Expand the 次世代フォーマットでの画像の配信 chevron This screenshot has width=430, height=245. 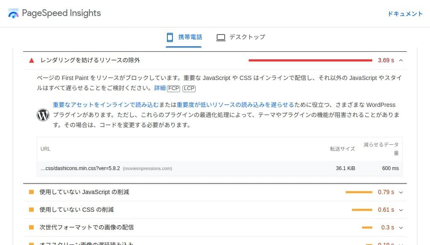click(400, 227)
